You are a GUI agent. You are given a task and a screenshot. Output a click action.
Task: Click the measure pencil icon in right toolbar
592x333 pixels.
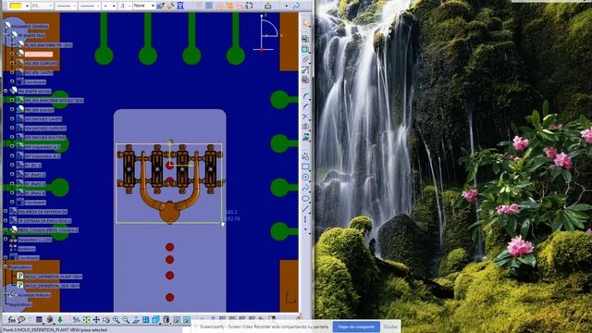pos(305,59)
